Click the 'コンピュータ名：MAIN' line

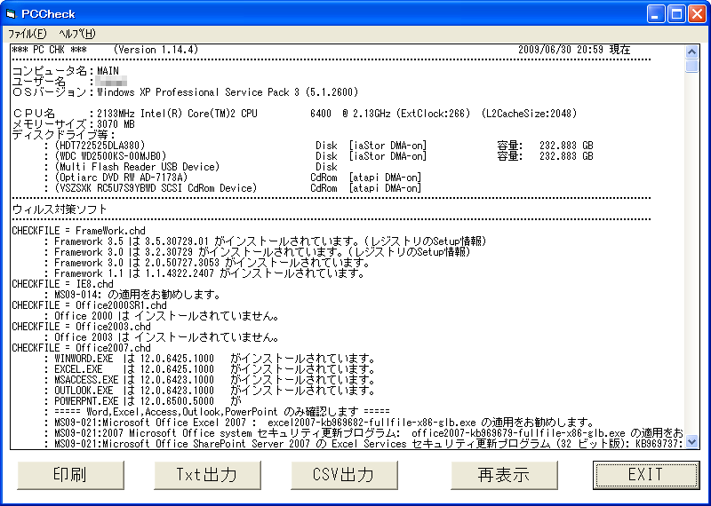(65, 71)
